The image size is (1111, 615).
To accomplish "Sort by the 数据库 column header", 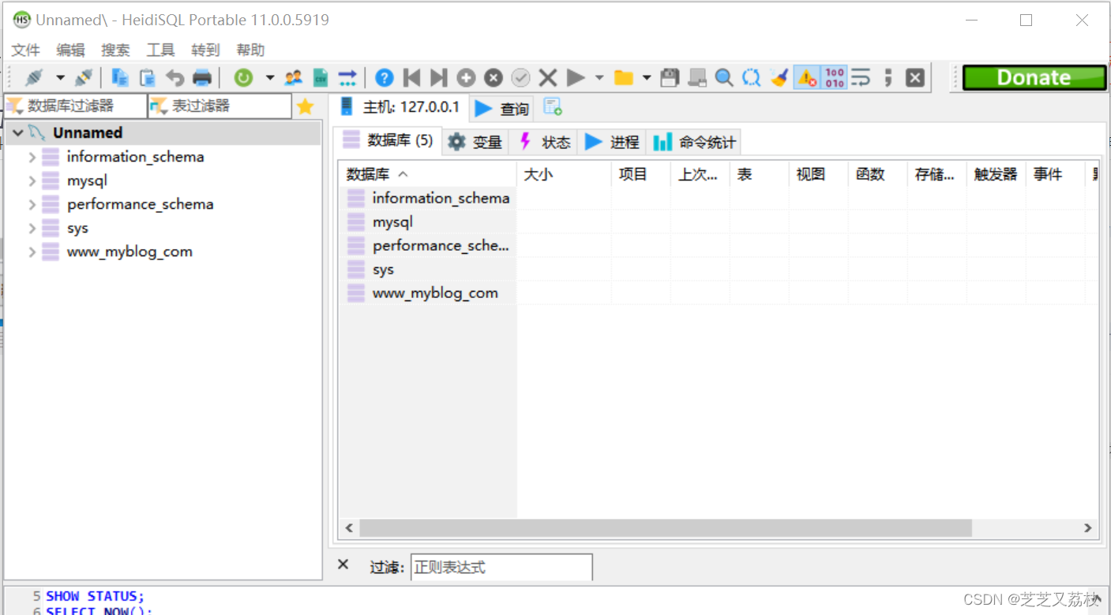I will [x=427, y=174].
